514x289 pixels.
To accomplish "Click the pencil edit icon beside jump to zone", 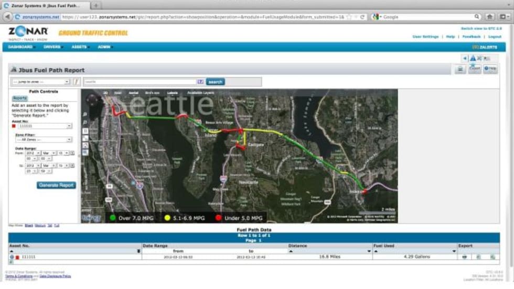I will pyautogui.click(x=76, y=82).
